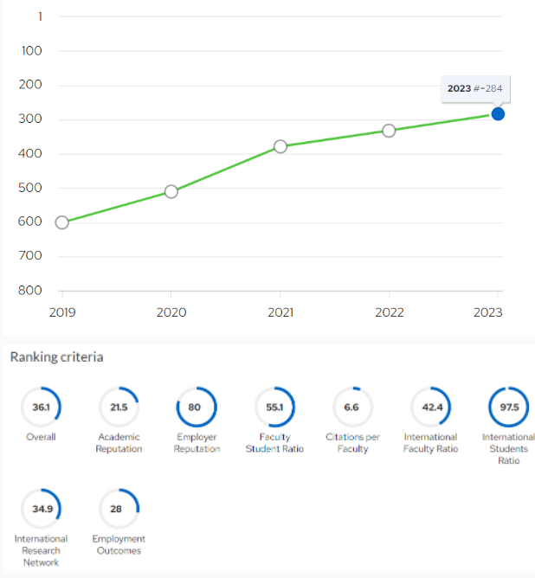535x578 pixels.
Task: Click the y-axis label 500
Action: click(30, 188)
